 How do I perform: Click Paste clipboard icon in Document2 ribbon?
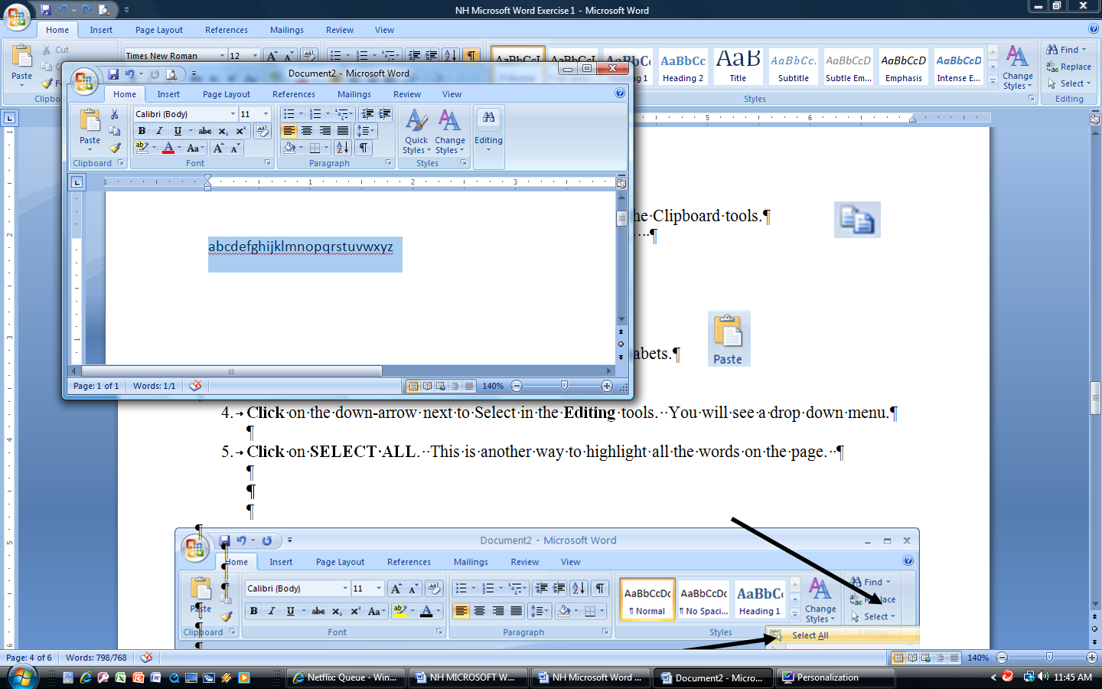pyautogui.click(x=90, y=121)
